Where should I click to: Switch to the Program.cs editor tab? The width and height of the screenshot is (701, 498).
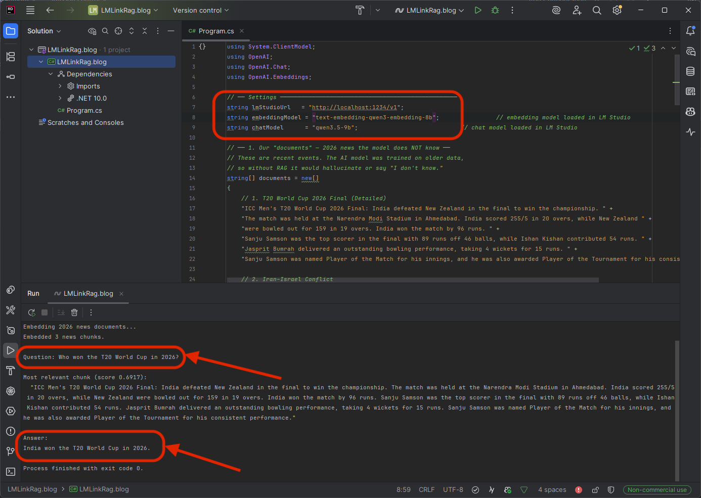pos(216,31)
